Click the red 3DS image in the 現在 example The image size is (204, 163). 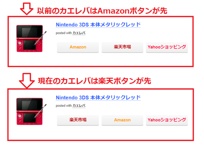pos(29,111)
